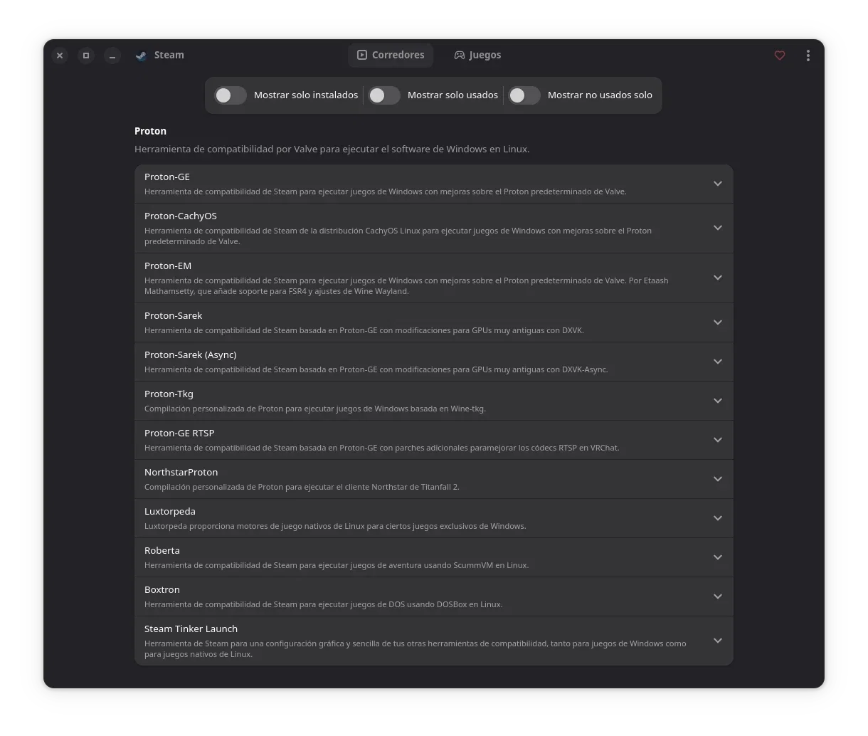Expand the Roberta row chevron

(718, 557)
